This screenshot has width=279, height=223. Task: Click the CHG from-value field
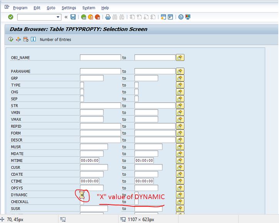pyautogui.click(x=82, y=92)
